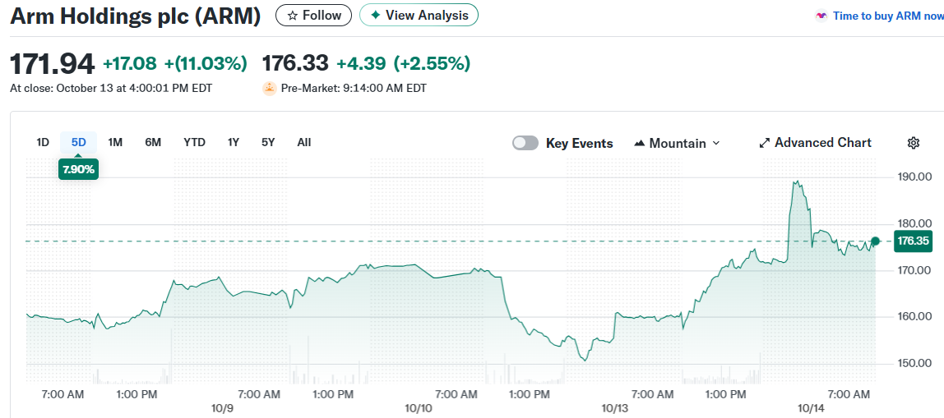The image size is (944, 418).
Task: Switch to the 1M range
Action: pos(115,142)
